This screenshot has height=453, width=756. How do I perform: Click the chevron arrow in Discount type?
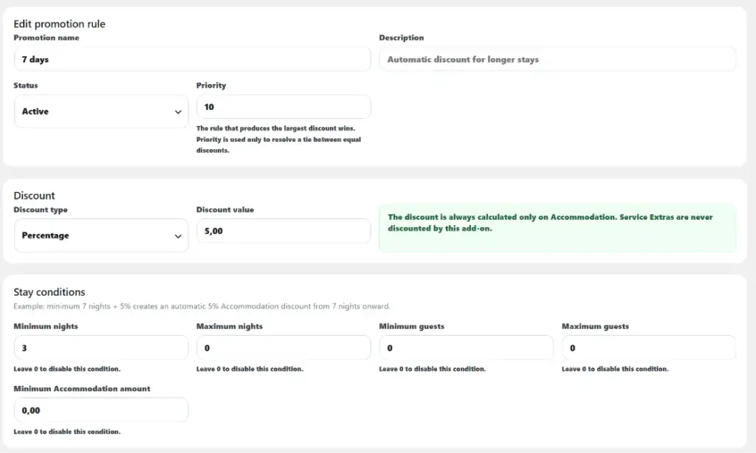coord(178,236)
